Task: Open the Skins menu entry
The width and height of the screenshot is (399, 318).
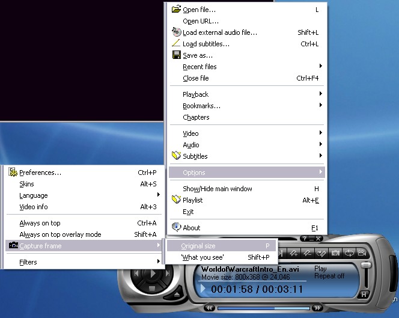Action: (x=27, y=184)
